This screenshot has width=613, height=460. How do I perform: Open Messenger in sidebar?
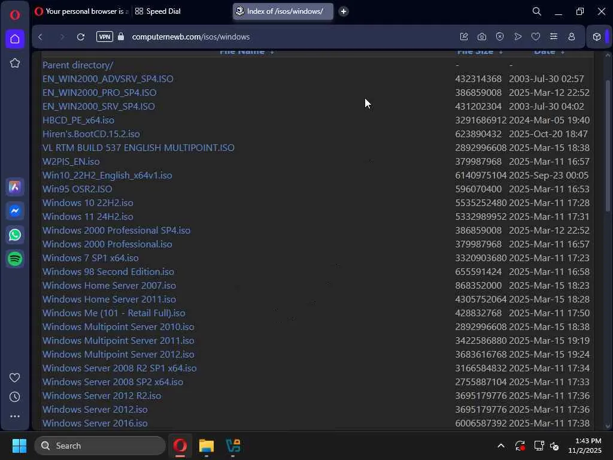point(15,211)
